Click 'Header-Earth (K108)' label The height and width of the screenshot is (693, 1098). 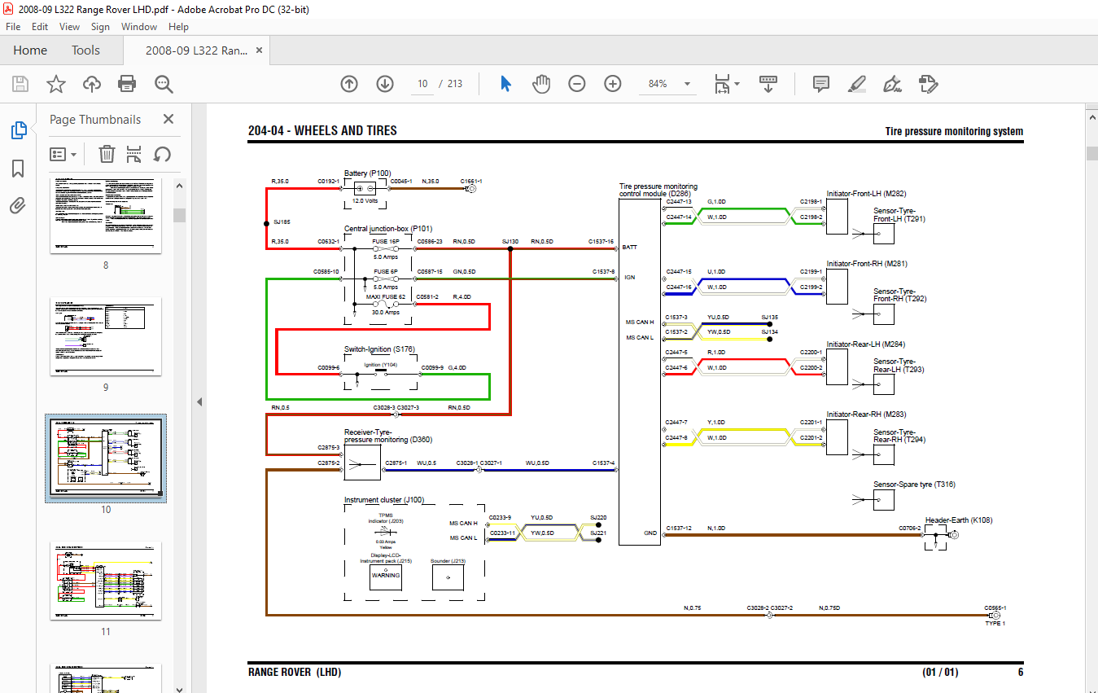tap(959, 520)
